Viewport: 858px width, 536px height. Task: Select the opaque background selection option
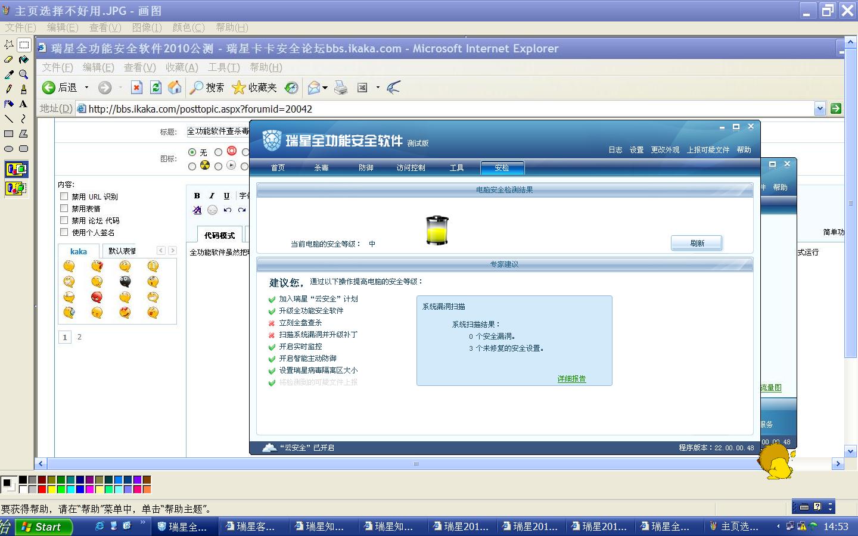pyautogui.click(x=16, y=170)
